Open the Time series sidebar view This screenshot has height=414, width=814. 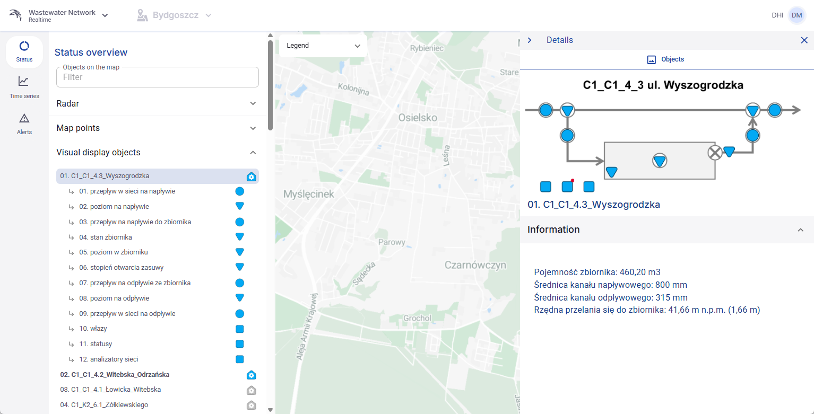coord(24,87)
